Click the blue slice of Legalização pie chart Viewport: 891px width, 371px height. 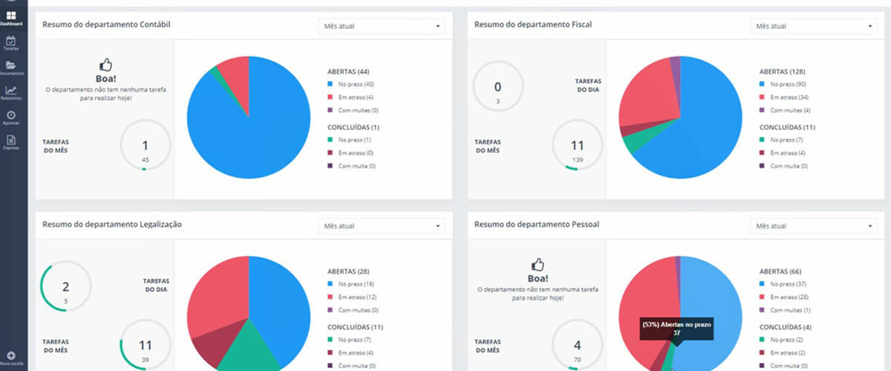pyautogui.click(x=278, y=304)
